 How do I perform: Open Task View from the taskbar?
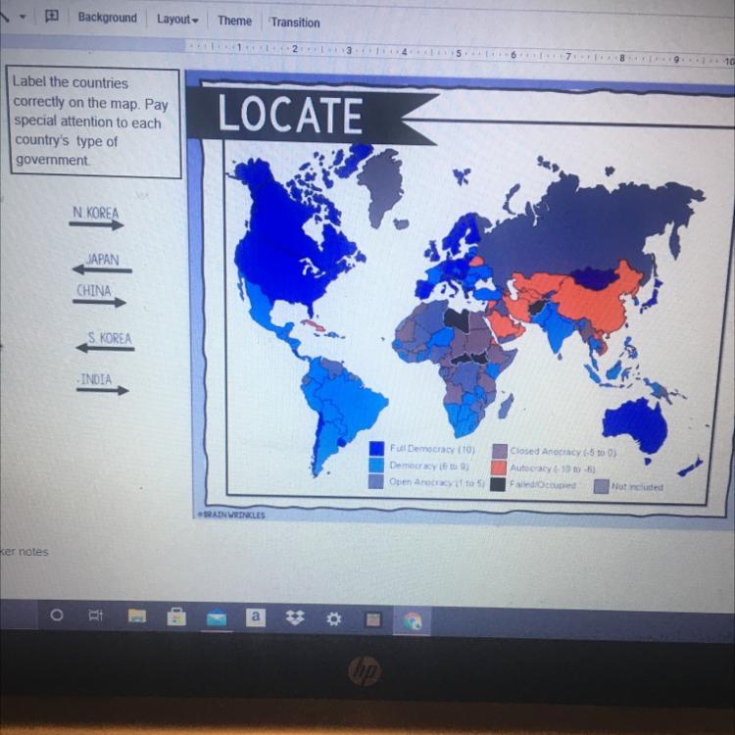(96, 614)
